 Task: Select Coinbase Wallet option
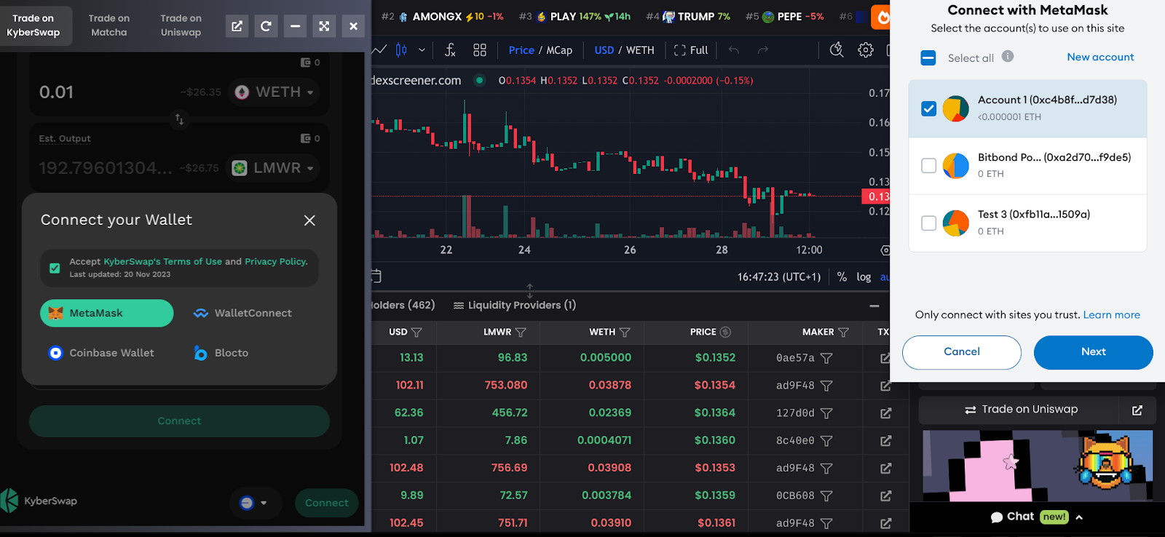[101, 354]
